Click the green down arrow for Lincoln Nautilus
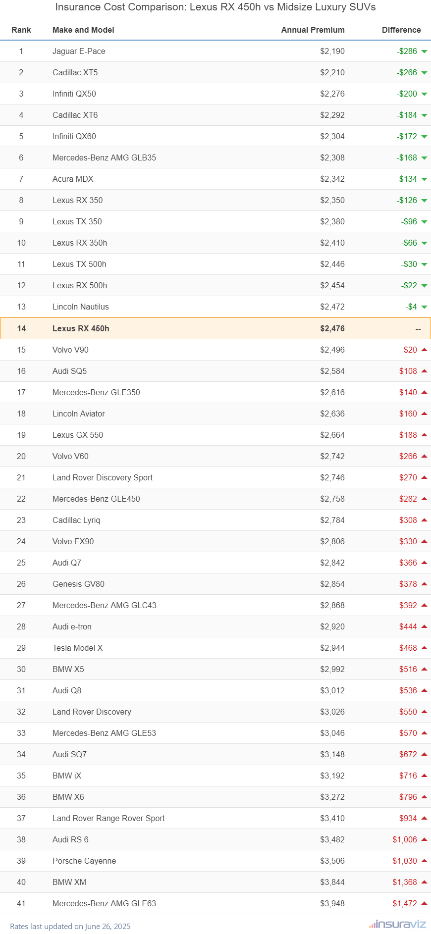The height and width of the screenshot is (934, 431). [x=424, y=307]
